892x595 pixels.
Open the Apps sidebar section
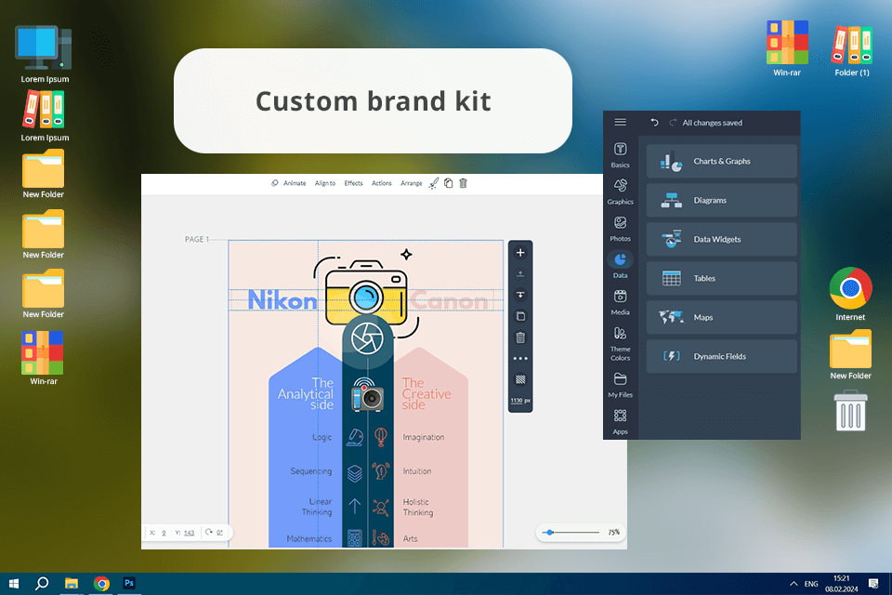[x=620, y=422]
